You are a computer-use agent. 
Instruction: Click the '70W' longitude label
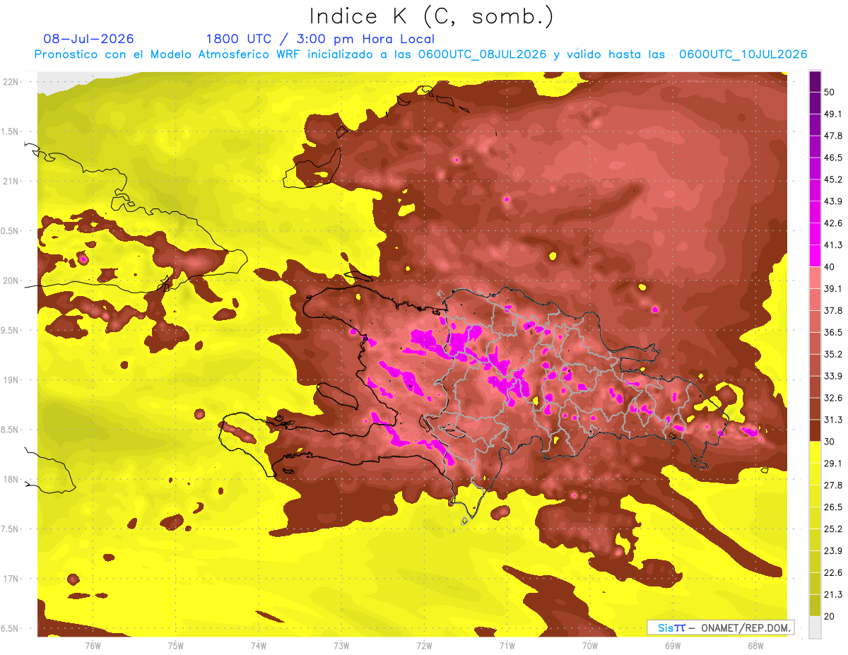pos(590,645)
